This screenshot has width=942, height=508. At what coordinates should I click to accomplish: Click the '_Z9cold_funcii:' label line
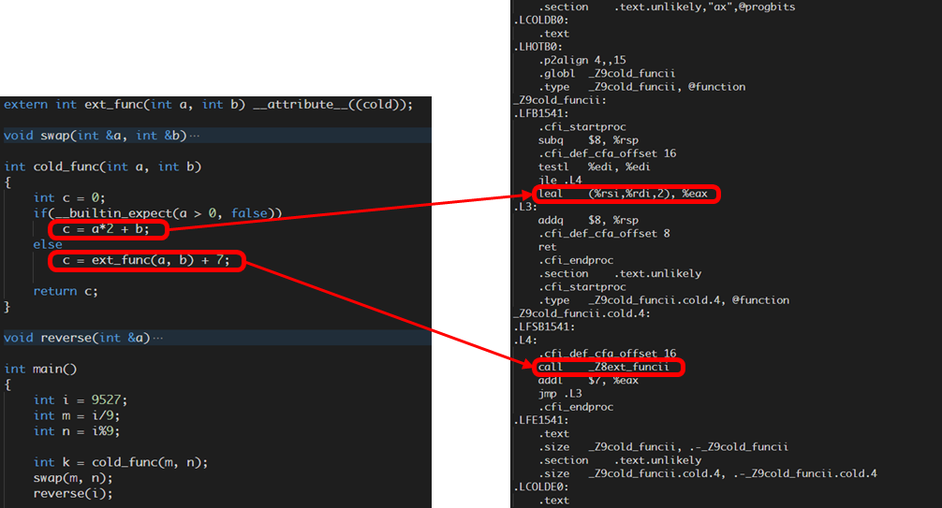click(560, 100)
